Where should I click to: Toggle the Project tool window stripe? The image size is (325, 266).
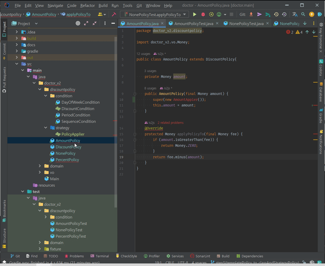click(4, 29)
